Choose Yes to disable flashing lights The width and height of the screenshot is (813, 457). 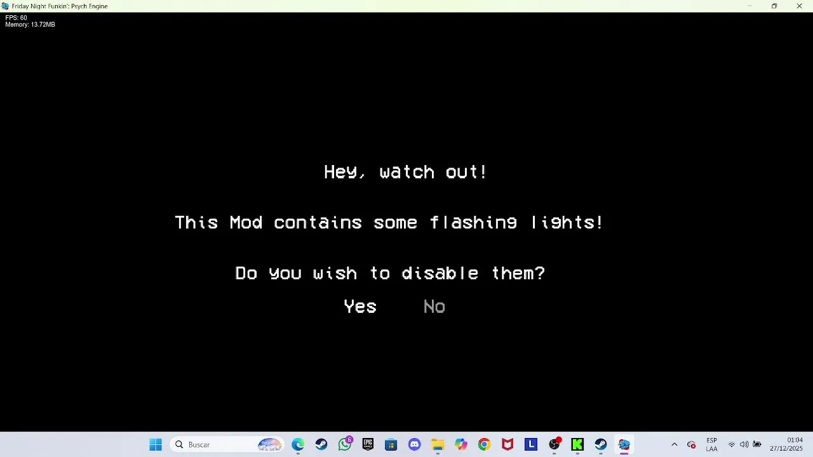tap(360, 307)
